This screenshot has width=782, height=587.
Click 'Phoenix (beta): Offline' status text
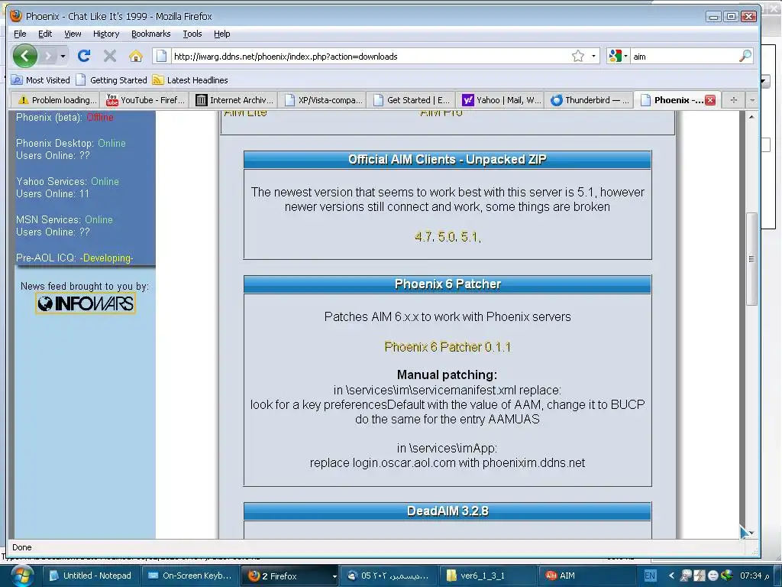[x=64, y=117]
